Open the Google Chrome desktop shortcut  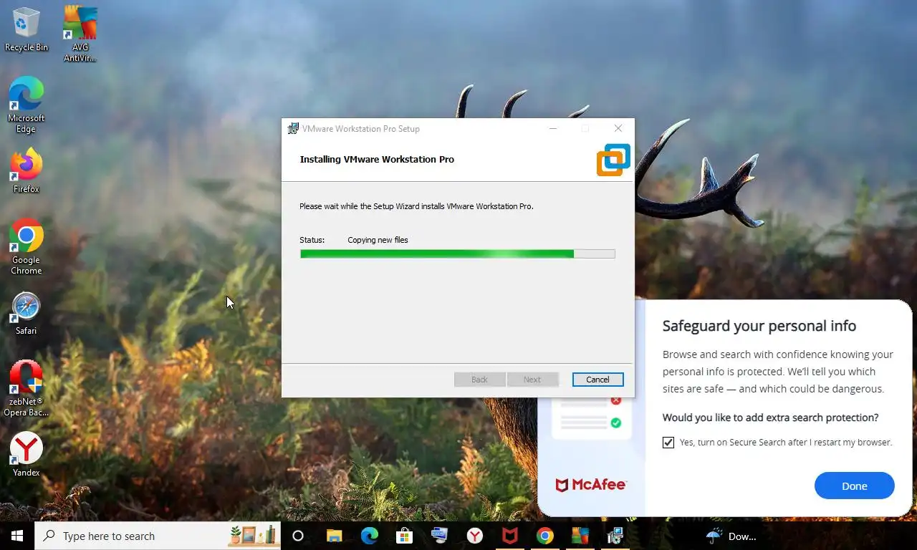coord(27,246)
